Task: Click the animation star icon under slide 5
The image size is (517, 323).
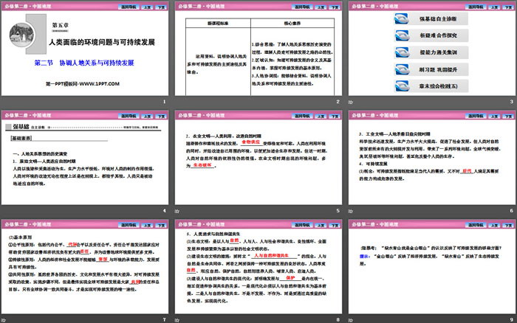Action: [x=178, y=212]
